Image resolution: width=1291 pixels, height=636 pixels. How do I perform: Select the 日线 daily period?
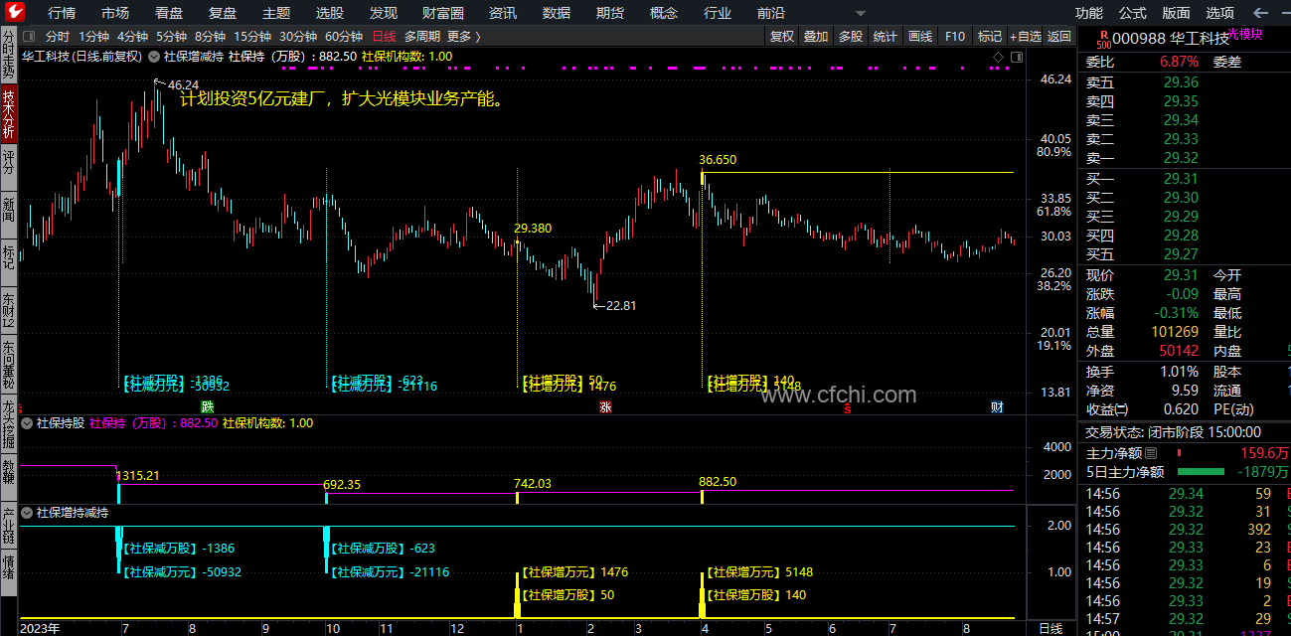tap(384, 36)
